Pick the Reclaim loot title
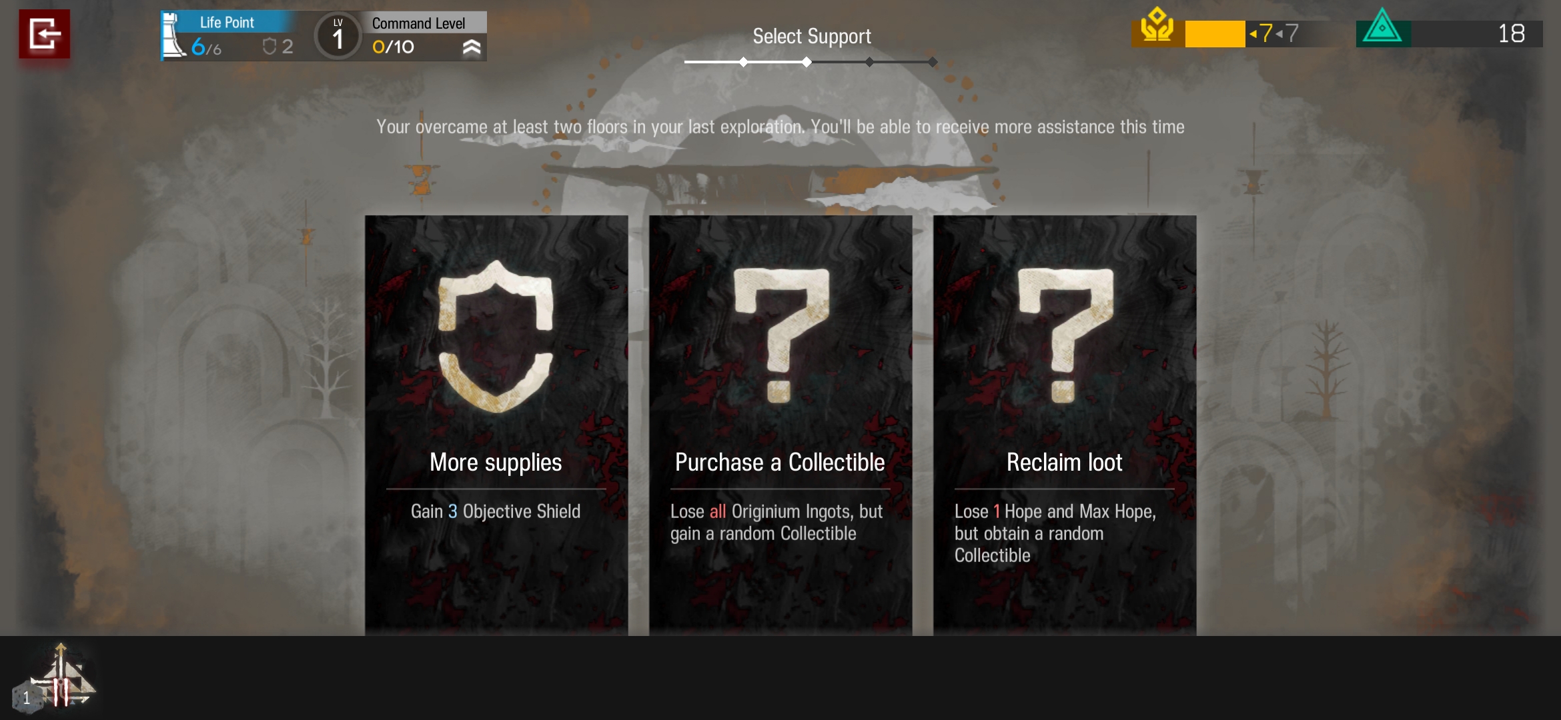Image resolution: width=1561 pixels, height=720 pixels. click(x=1064, y=462)
